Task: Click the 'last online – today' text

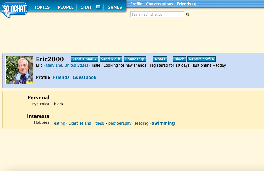Action: click(x=210, y=65)
